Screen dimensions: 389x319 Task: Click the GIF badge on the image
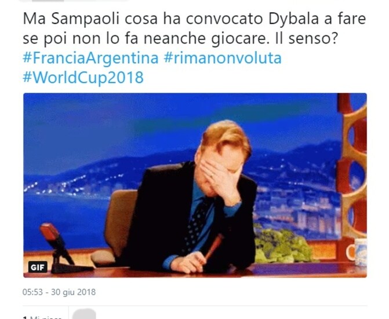click(x=38, y=267)
